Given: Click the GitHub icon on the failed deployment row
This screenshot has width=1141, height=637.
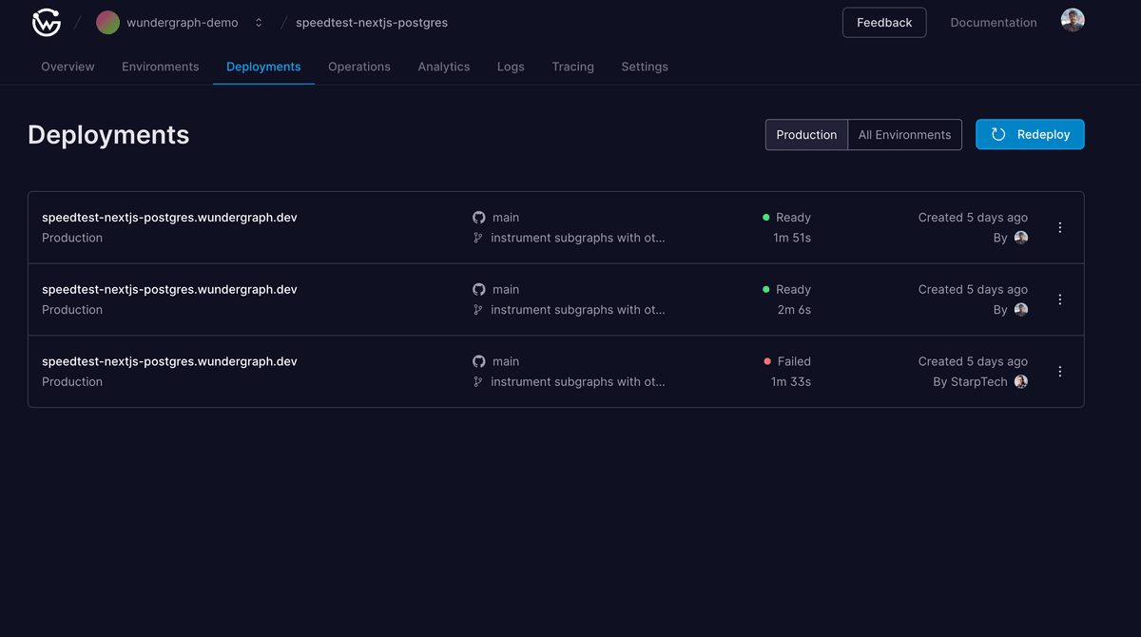Looking at the screenshot, I should [478, 361].
